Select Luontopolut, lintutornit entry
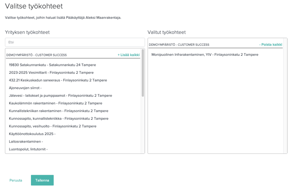292x190 pixels. point(28,149)
